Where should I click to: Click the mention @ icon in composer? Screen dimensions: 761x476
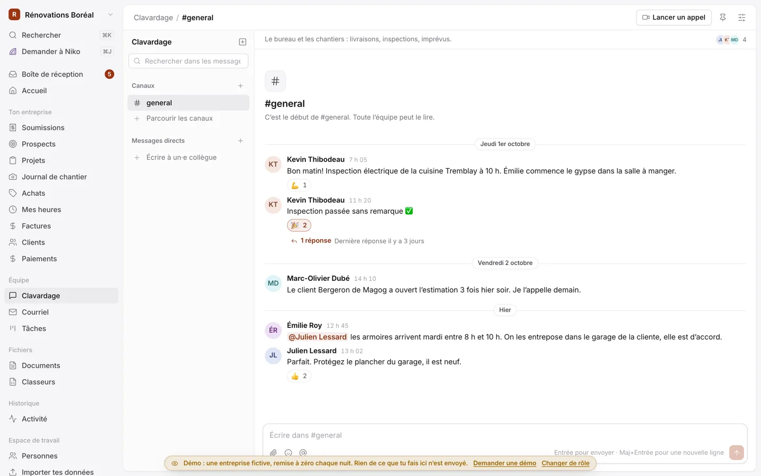click(303, 453)
